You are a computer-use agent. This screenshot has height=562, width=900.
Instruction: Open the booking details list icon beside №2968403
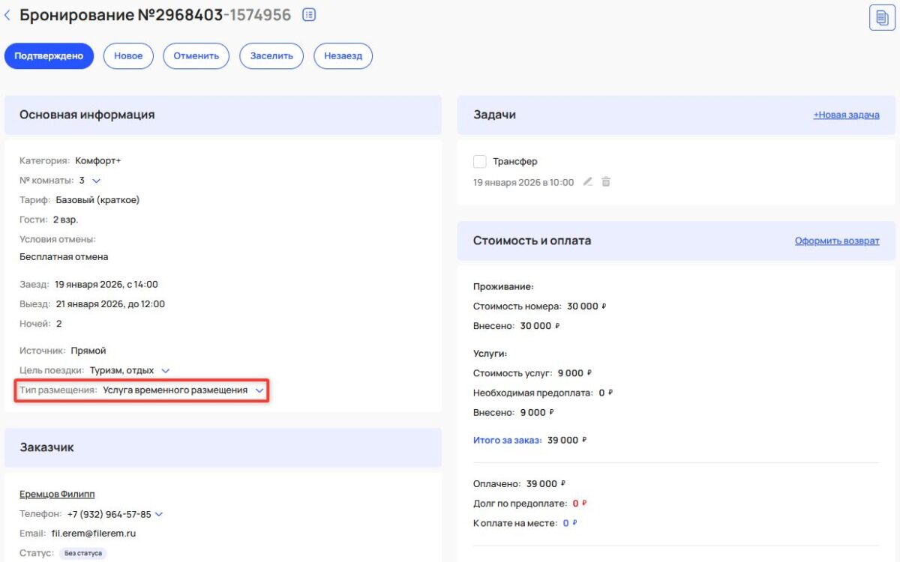pos(307,14)
